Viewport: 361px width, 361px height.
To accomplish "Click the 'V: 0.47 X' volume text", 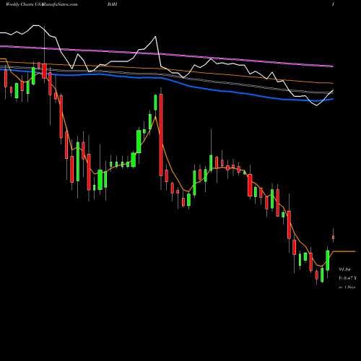I will pyautogui.click(x=347, y=278).
